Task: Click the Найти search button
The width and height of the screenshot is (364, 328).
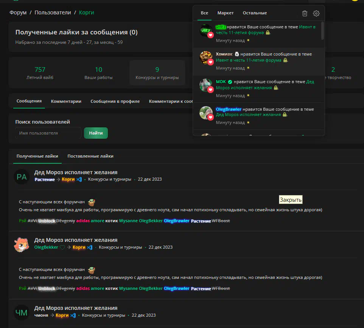Action: point(96,133)
